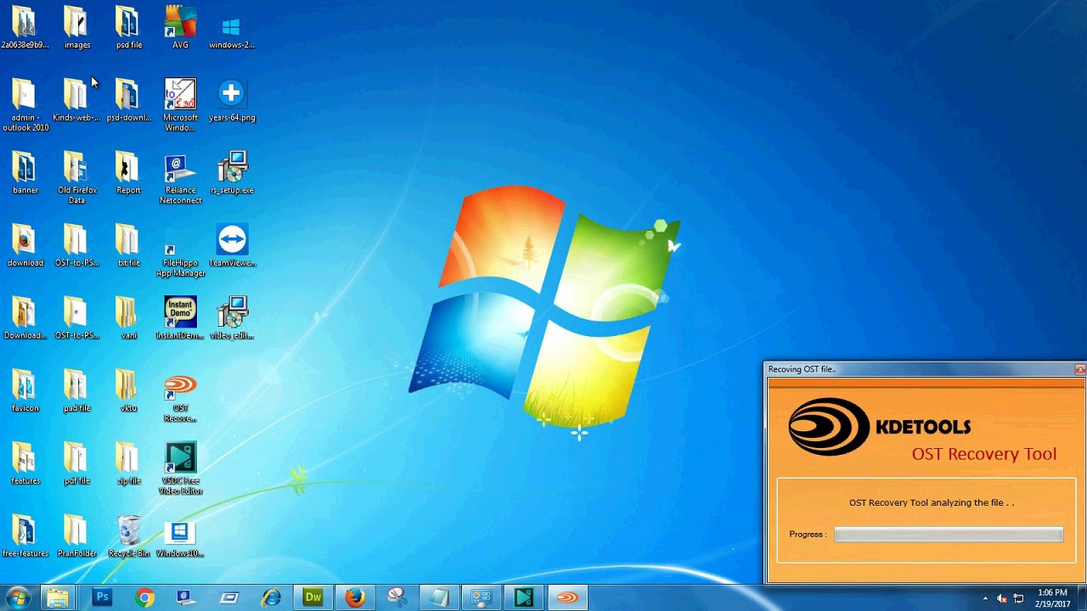Viewport: 1087px width, 611px height.
Task: Select the Old Firefox Data folder
Action: pyautogui.click(x=76, y=179)
